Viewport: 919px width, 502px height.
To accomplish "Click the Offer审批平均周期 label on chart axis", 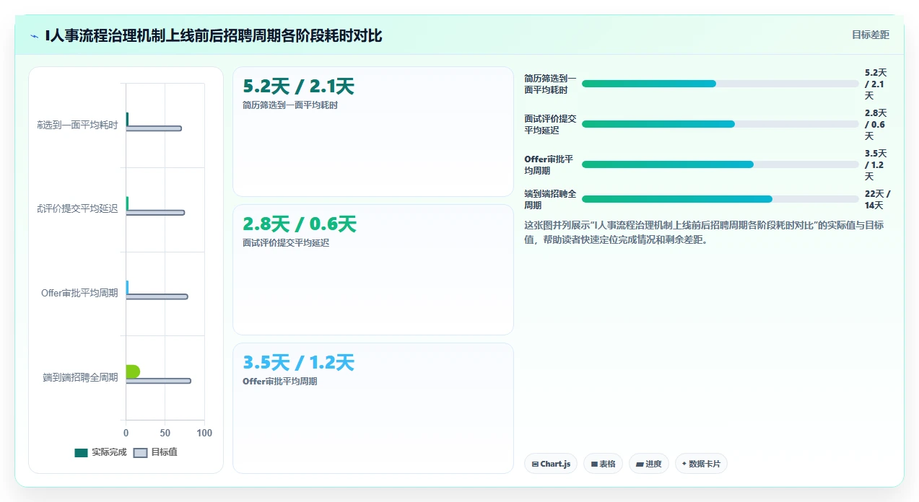I will pos(79,293).
